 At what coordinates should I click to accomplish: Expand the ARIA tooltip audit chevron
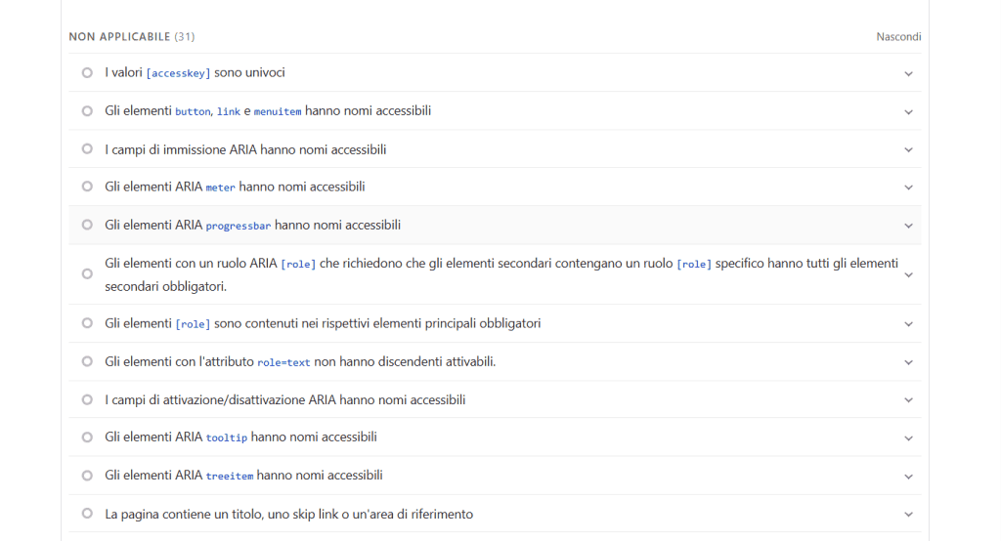(908, 438)
